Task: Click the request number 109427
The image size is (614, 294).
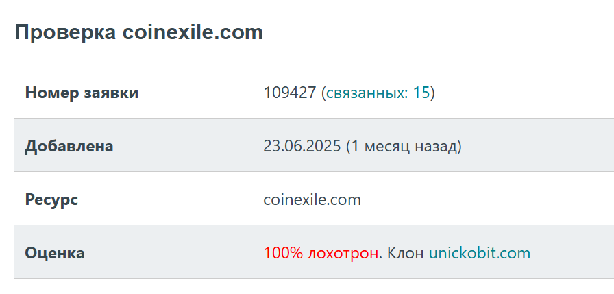Action: click(289, 93)
